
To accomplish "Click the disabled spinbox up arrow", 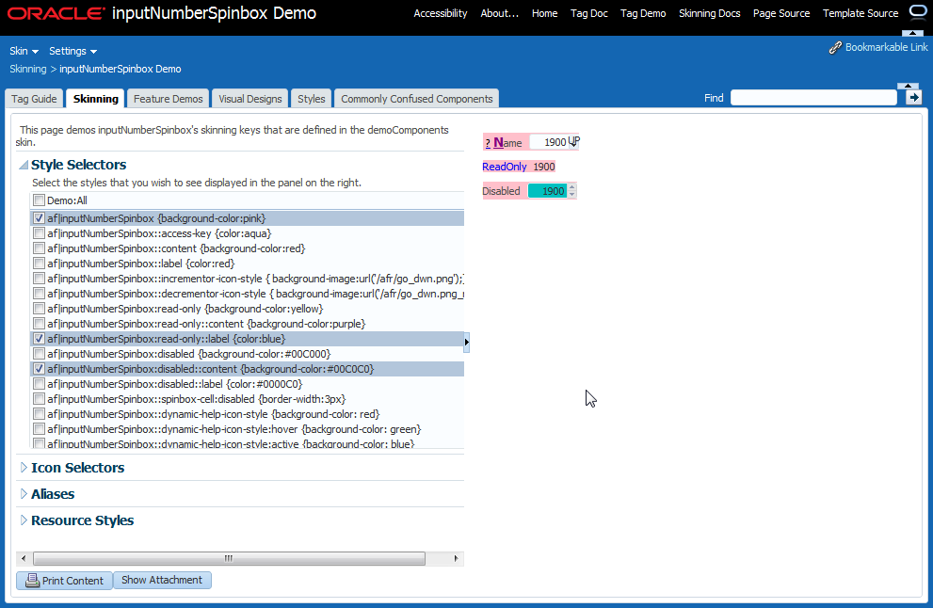I will (x=571, y=187).
